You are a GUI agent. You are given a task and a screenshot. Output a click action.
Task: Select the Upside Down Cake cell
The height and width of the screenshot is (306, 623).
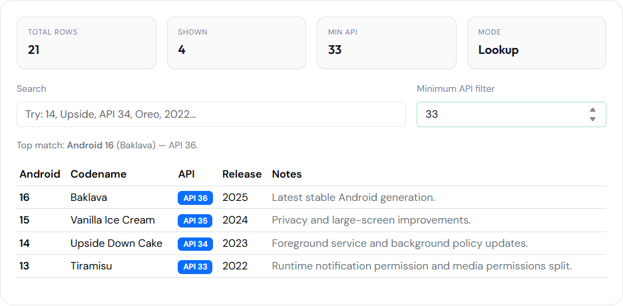(x=116, y=243)
